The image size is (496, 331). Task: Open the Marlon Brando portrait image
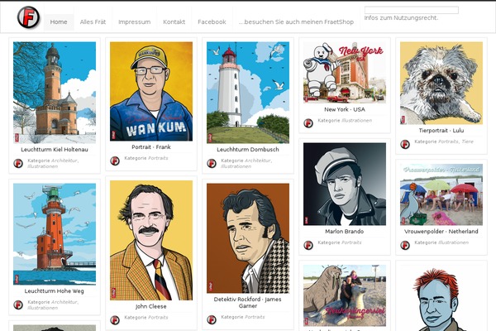345,184
